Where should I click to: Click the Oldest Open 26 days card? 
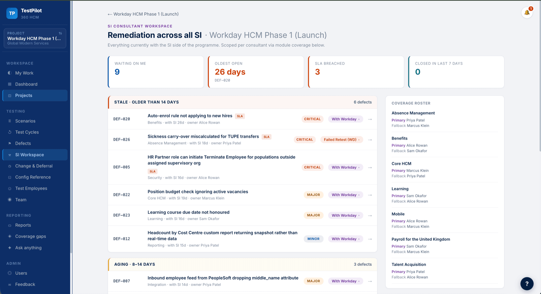click(x=256, y=72)
